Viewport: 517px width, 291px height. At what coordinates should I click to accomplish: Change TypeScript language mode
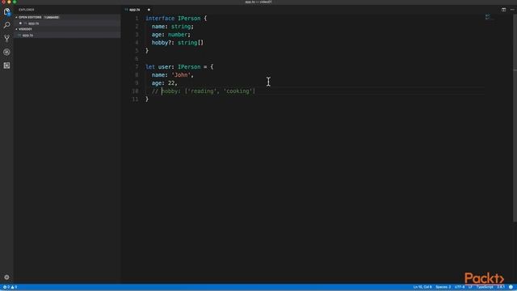(x=485, y=287)
